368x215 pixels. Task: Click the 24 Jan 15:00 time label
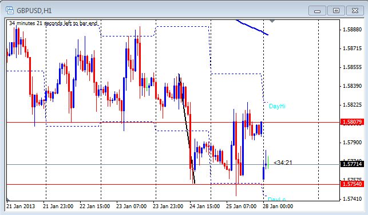click(x=205, y=206)
